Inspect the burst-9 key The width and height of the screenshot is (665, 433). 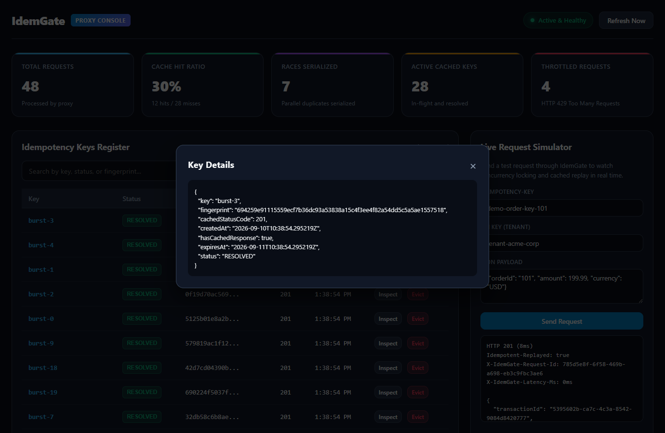pos(388,344)
